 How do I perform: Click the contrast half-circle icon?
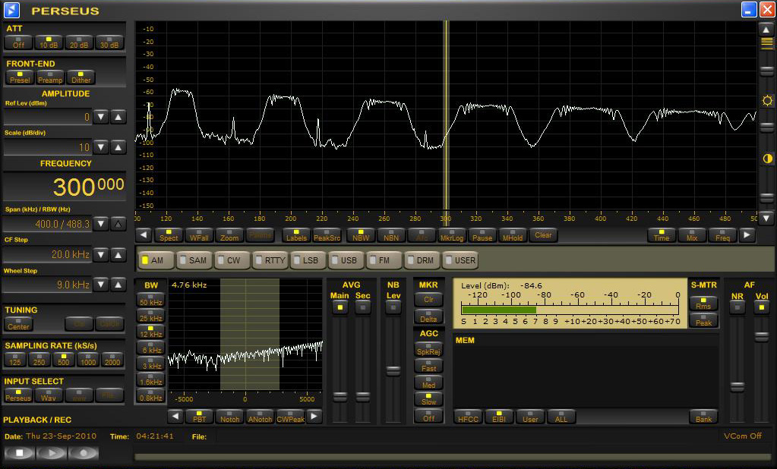(x=767, y=159)
